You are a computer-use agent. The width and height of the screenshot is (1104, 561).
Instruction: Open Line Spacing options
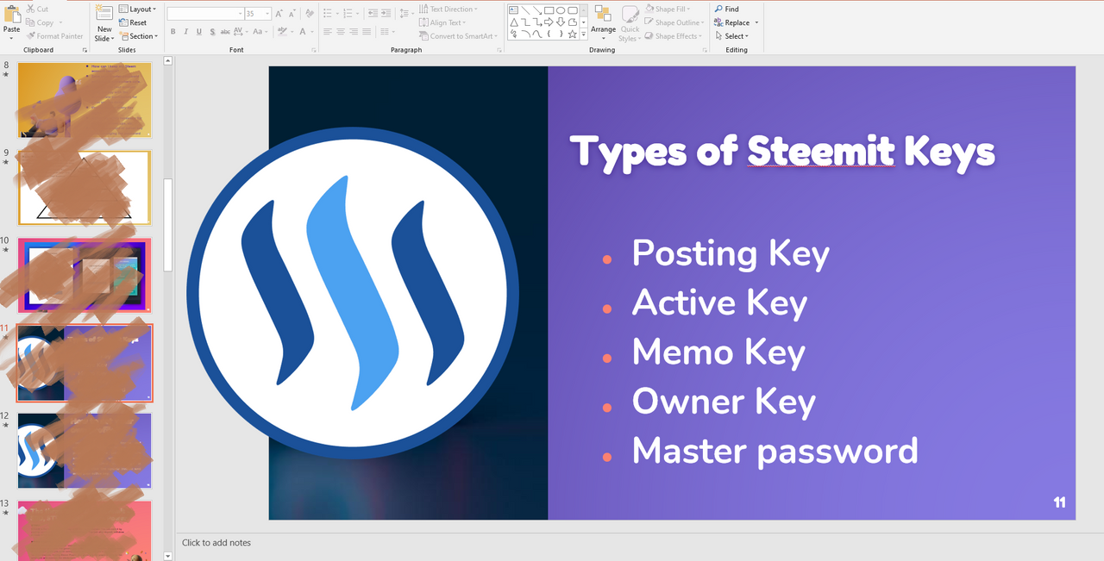tap(404, 14)
